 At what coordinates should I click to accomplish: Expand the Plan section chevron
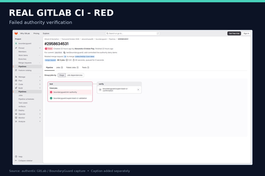tap(40, 81)
